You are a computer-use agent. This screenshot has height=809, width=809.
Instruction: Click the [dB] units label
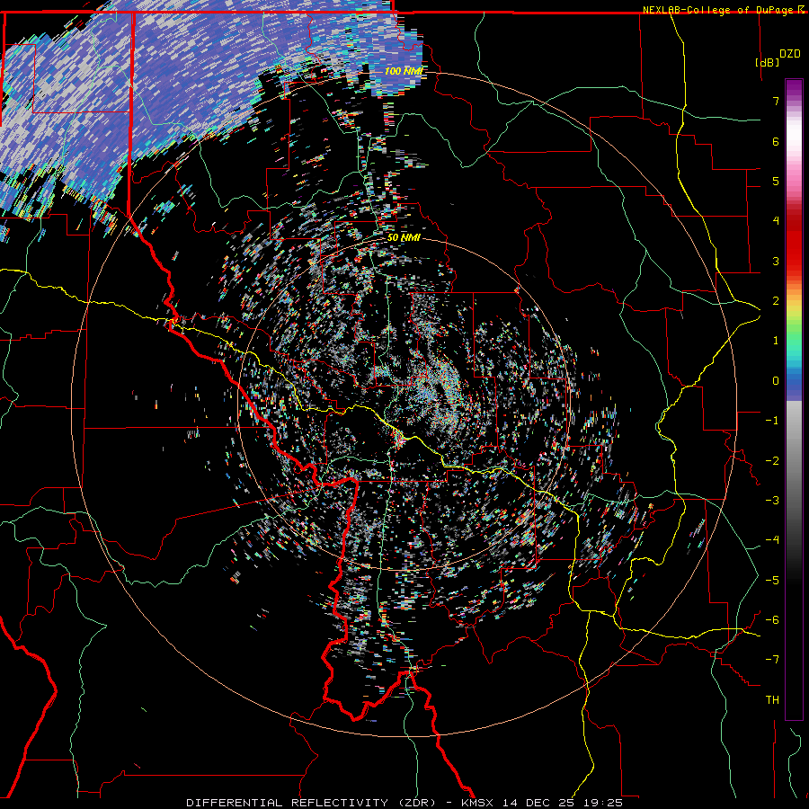pyautogui.click(x=767, y=62)
